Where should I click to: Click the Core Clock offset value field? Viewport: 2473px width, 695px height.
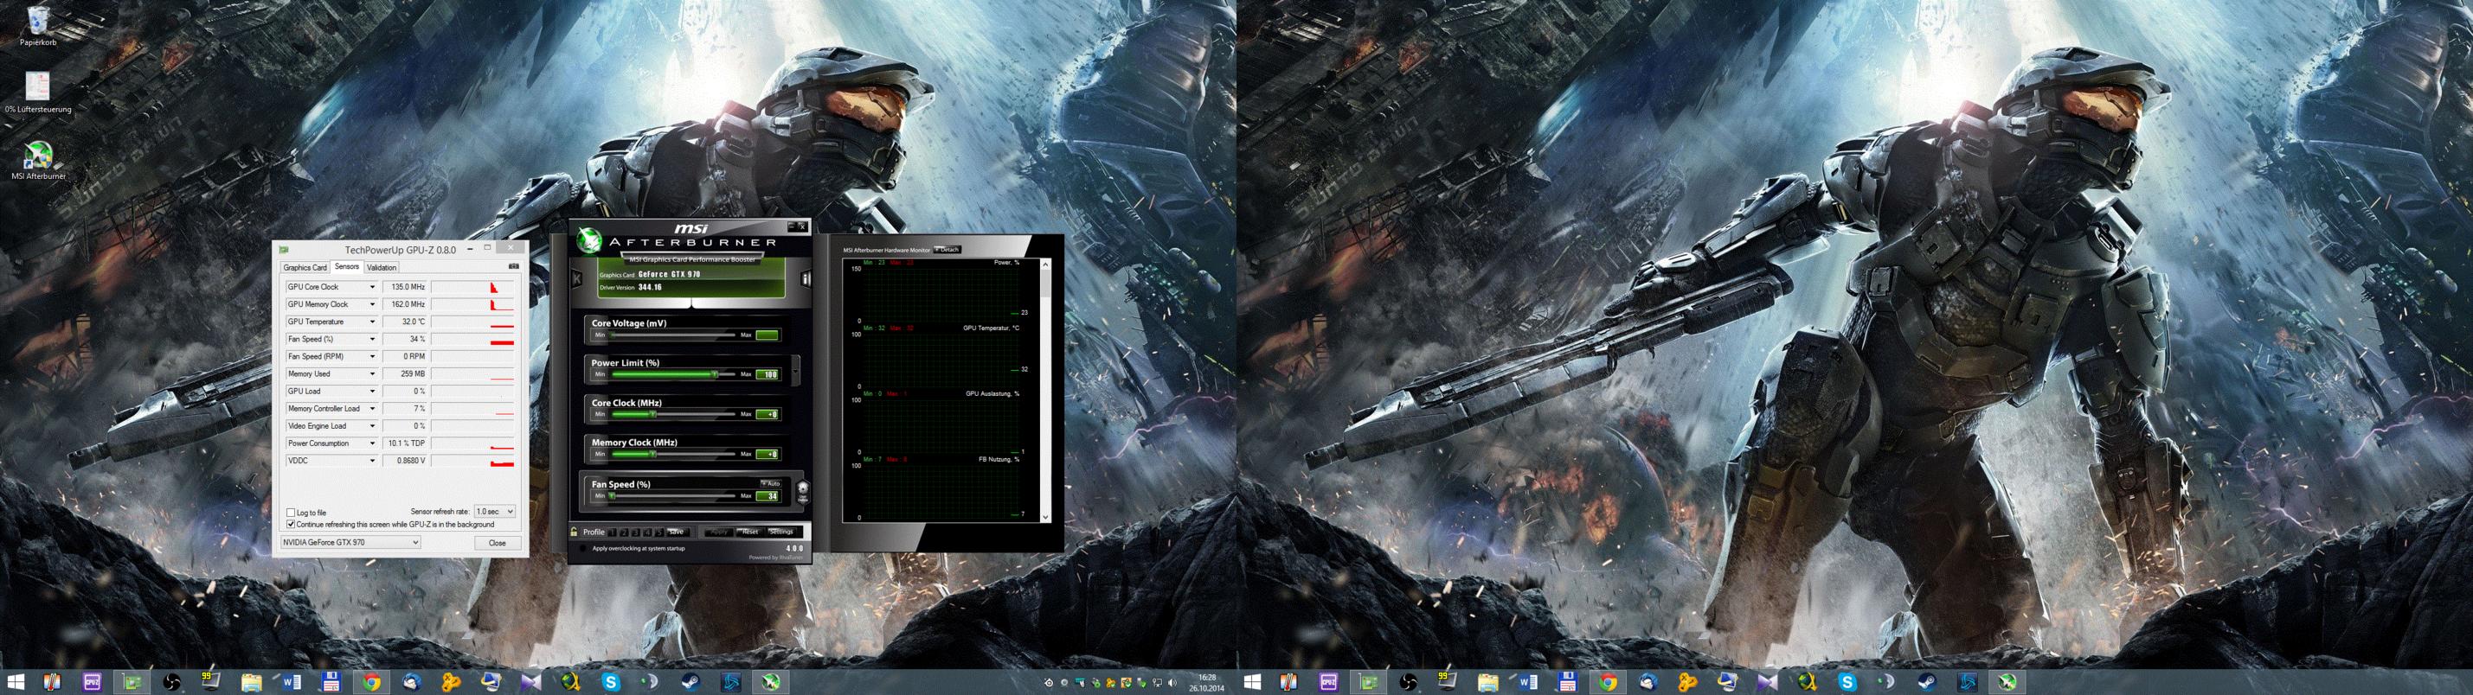pos(767,414)
